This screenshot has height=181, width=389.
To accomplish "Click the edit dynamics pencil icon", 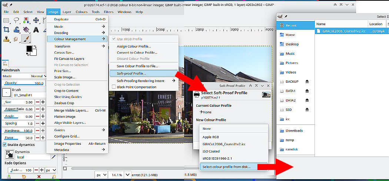I will point(54,157).
